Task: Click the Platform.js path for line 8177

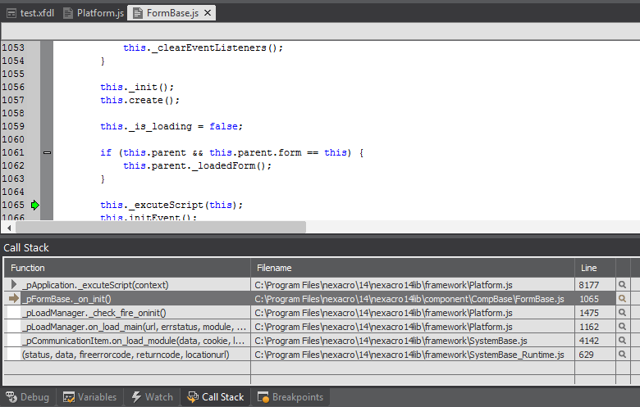Action: tap(413, 285)
